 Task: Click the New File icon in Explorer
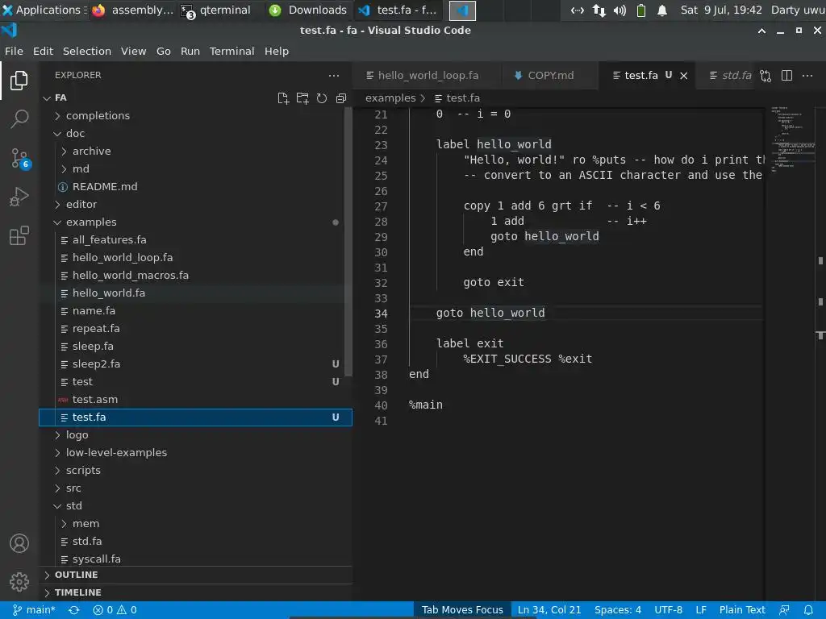[283, 98]
